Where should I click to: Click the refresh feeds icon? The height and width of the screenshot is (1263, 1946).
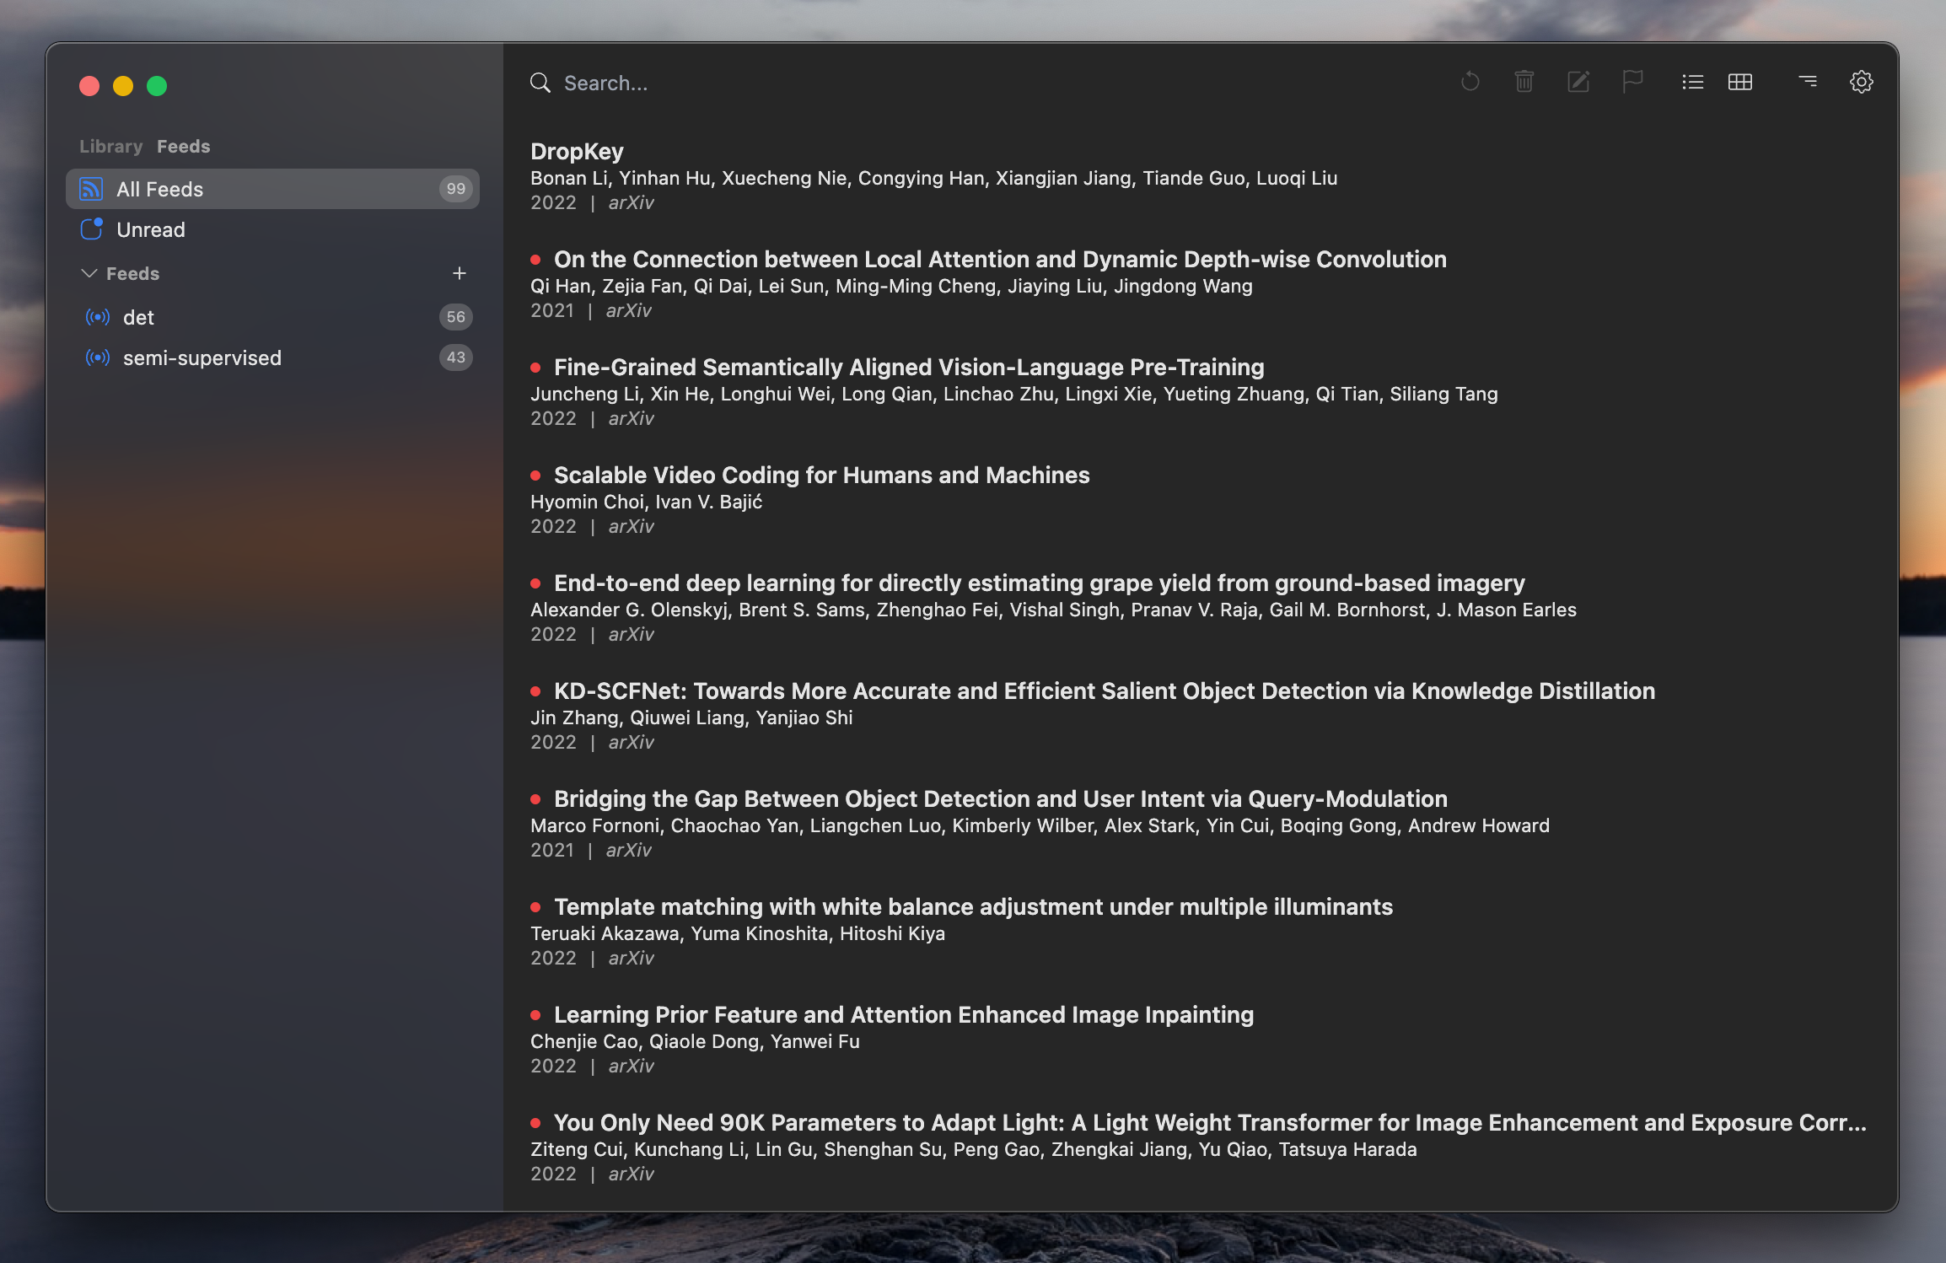click(x=1470, y=82)
